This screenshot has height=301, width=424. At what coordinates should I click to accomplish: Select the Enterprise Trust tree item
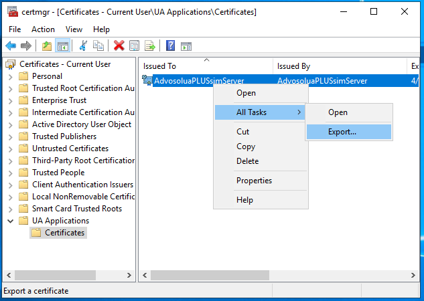click(59, 100)
